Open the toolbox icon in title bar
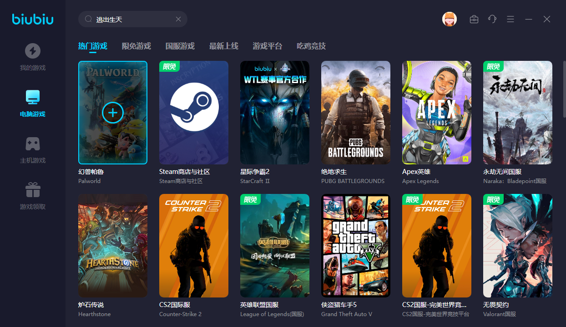Viewport: 566px width, 327px height. [474, 19]
